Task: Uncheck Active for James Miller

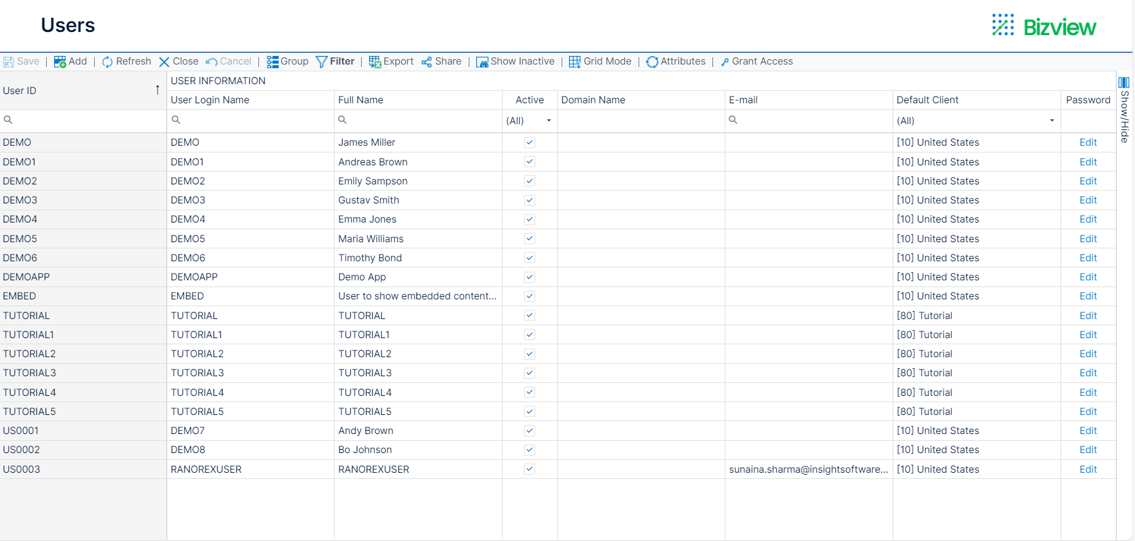Action: pos(529,143)
